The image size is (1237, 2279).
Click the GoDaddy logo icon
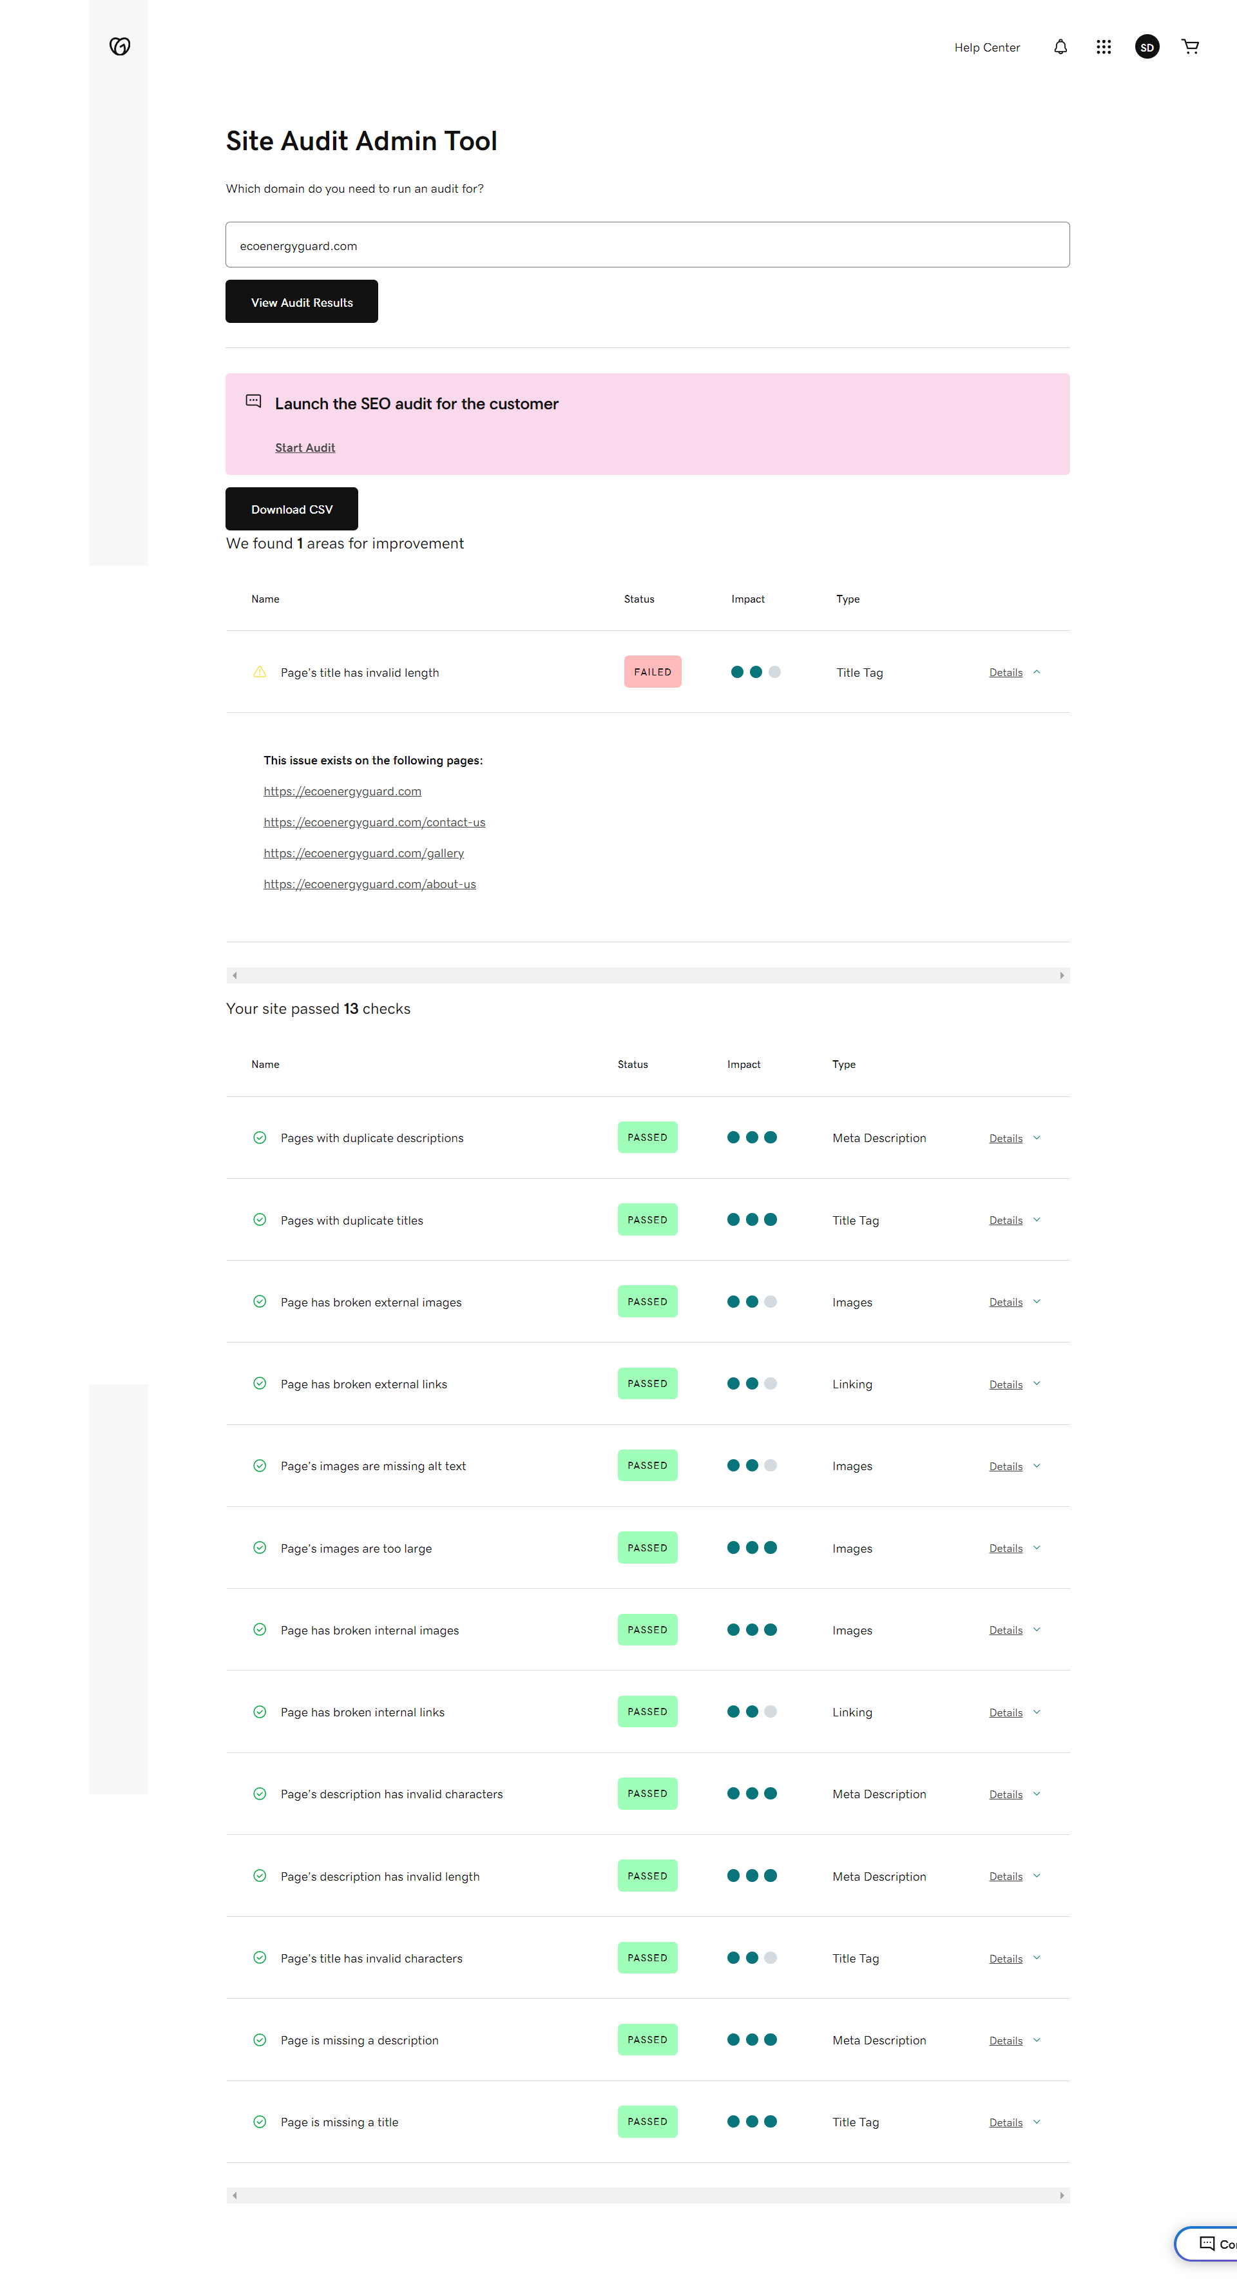(x=119, y=46)
